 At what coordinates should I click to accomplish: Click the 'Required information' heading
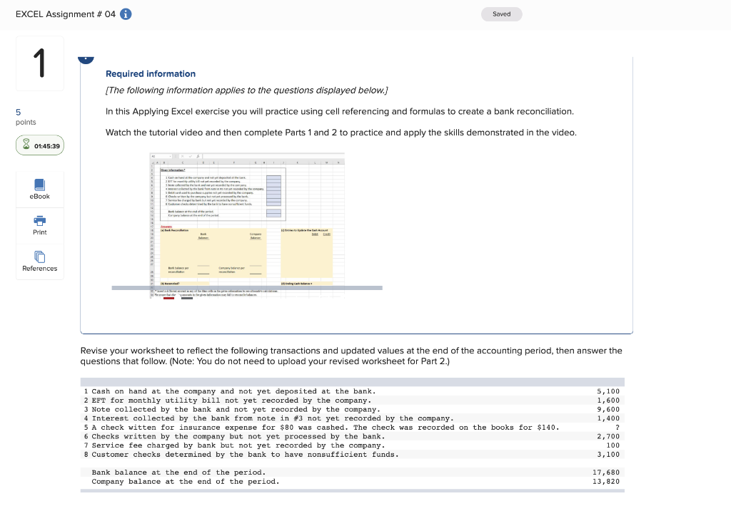point(151,73)
